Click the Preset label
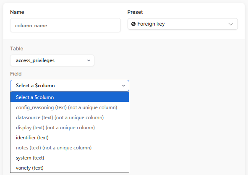The height and width of the screenshot is (175, 248). click(135, 12)
